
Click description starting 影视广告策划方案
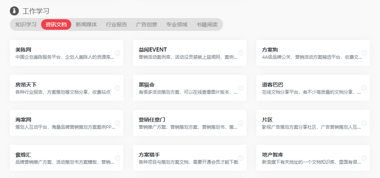[311, 128]
